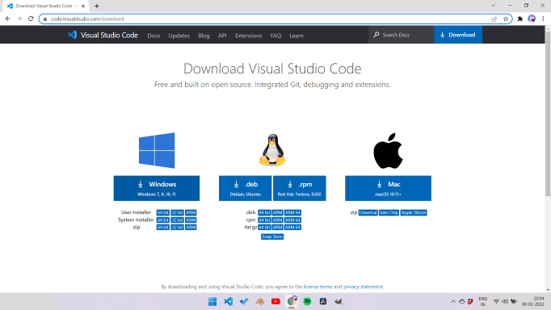Click the Apple logo
The height and width of the screenshot is (310, 551).
[388, 151]
